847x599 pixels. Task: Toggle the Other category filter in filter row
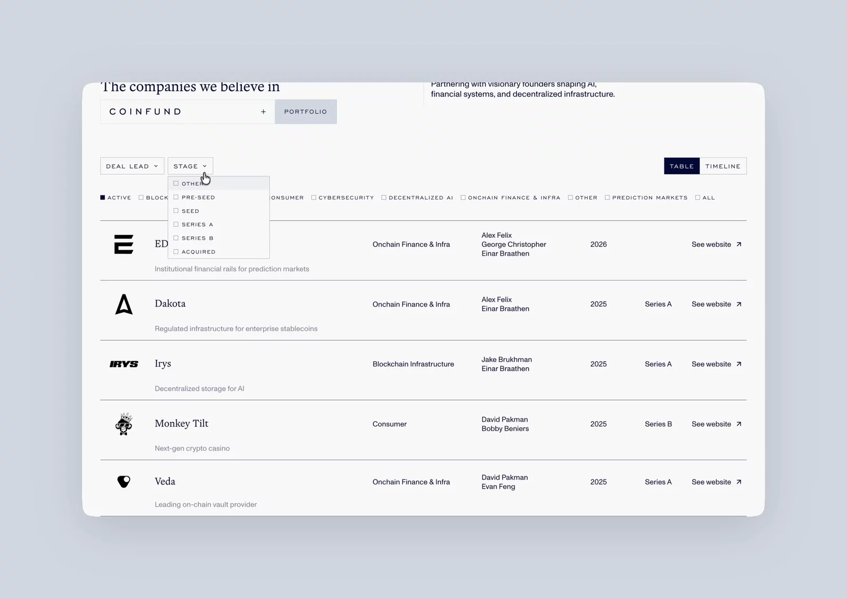[x=570, y=198]
